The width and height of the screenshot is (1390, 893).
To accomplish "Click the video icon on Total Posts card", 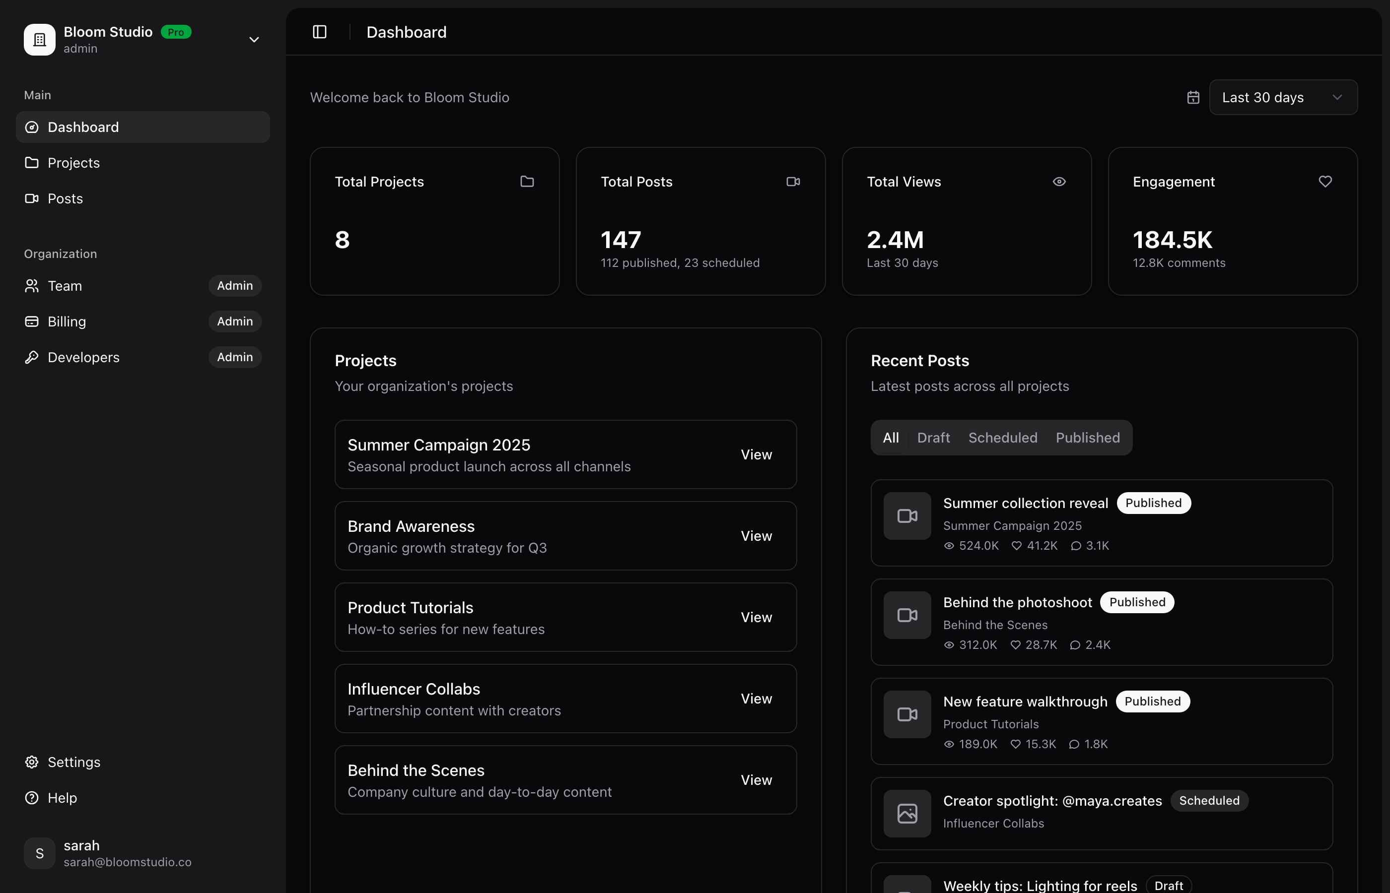I will (793, 182).
